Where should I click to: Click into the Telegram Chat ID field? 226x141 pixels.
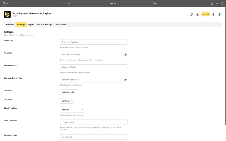coord(94,67)
